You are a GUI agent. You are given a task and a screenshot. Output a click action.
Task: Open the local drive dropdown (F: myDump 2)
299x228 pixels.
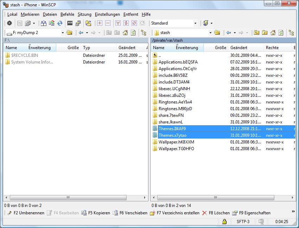click(x=63, y=33)
